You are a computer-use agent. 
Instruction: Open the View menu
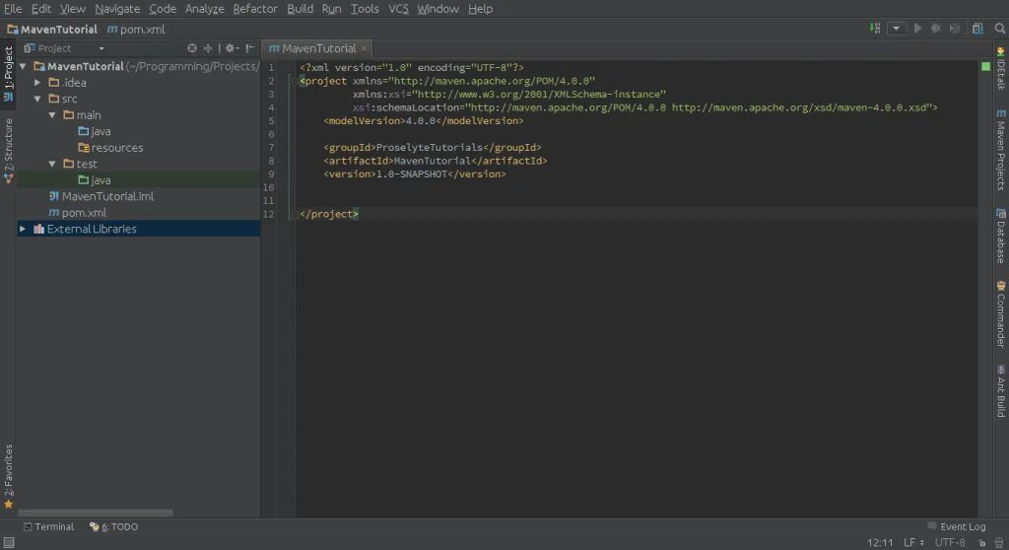click(x=73, y=9)
